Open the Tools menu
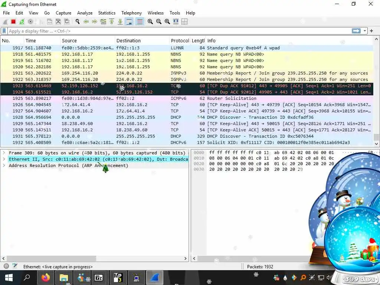Viewport: 380px width, 285px height. coord(175,13)
